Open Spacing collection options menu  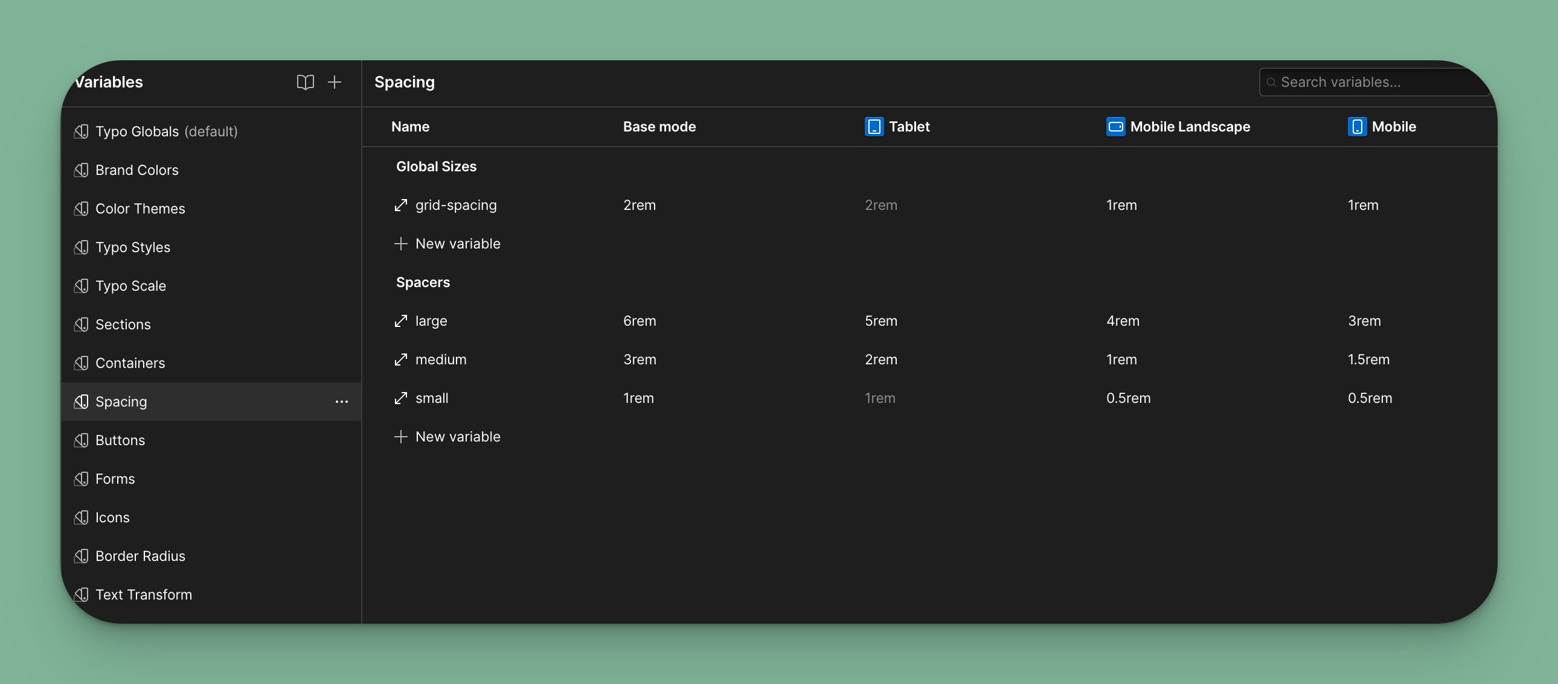(x=342, y=402)
